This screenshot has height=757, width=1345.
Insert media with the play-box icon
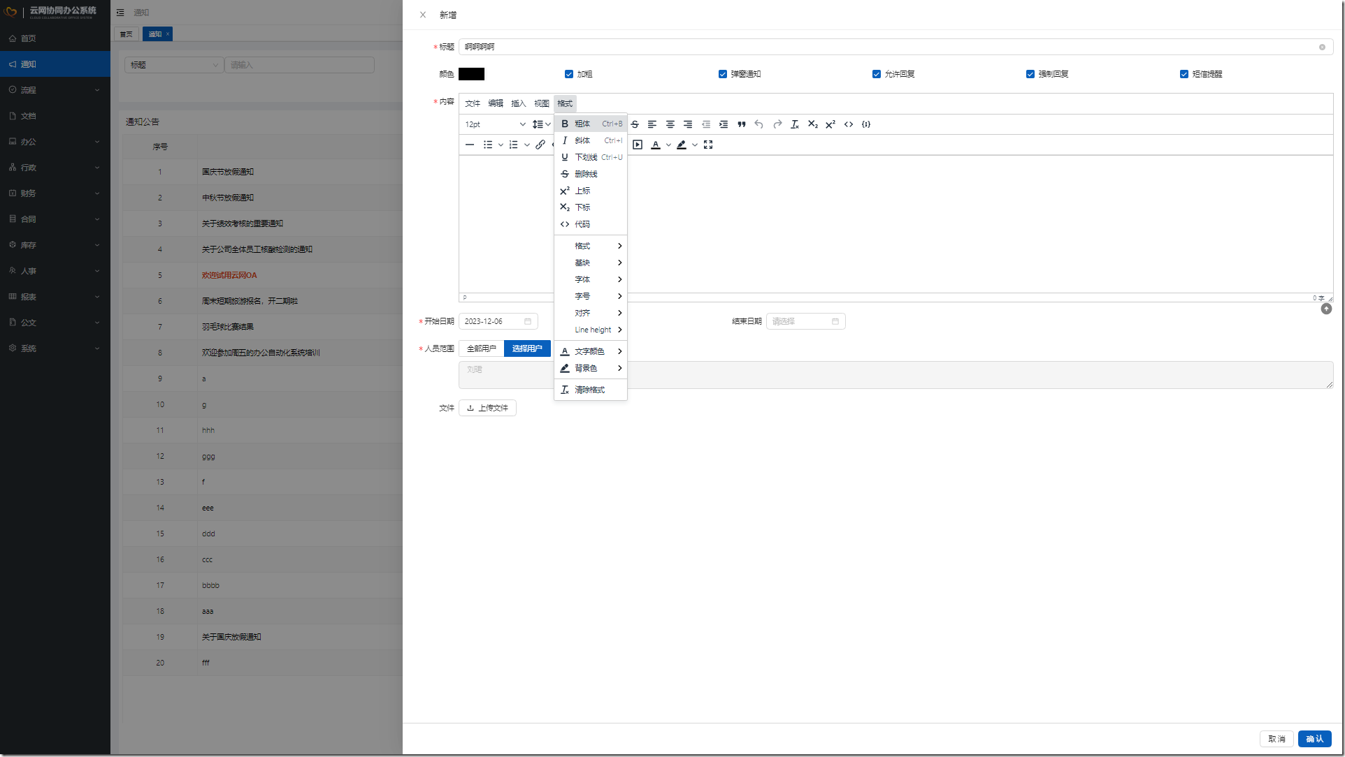tap(638, 145)
